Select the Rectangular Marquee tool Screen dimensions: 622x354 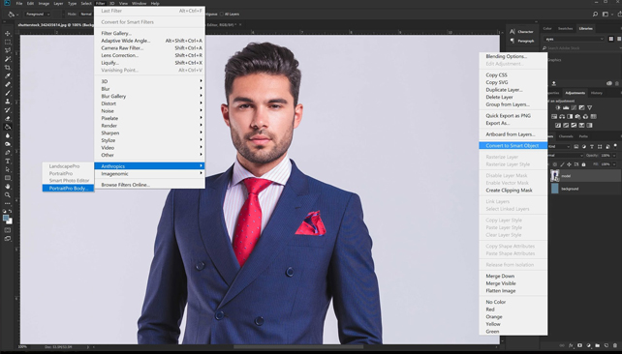tap(8, 42)
